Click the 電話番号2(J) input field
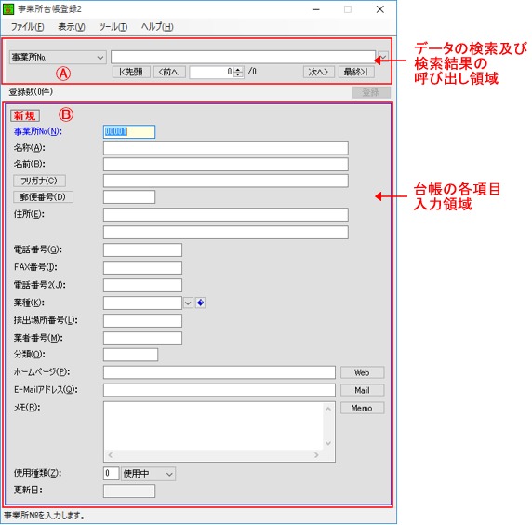 (142, 285)
